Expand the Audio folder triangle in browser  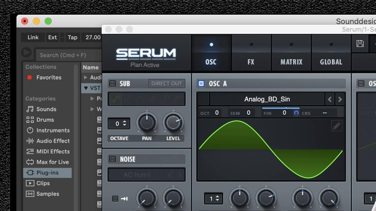(x=85, y=77)
